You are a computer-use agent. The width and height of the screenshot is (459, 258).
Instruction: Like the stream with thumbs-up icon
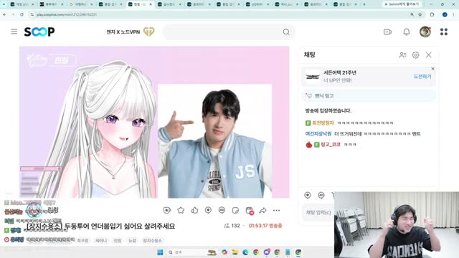(x=194, y=210)
